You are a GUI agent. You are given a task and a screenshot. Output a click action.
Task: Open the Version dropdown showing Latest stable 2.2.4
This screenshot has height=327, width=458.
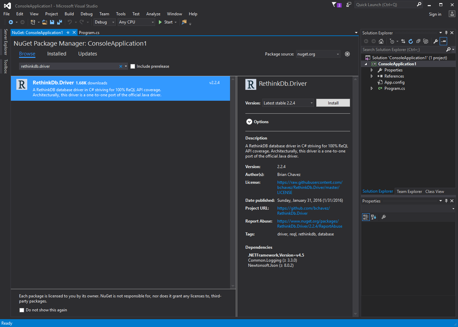288,103
